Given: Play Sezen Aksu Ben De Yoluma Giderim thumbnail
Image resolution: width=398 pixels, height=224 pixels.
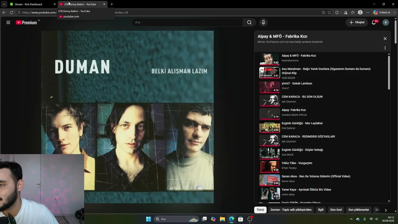Looking at the screenshot, I should pos(270,180).
